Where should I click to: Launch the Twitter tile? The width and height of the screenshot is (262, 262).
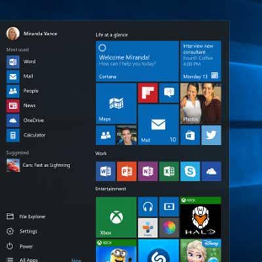[x=211, y=135]
